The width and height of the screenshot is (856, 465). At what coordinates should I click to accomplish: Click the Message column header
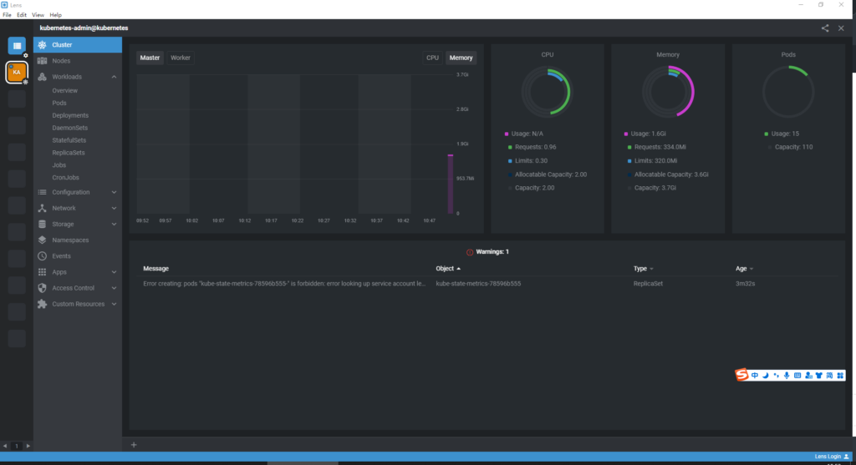(156, 269)
